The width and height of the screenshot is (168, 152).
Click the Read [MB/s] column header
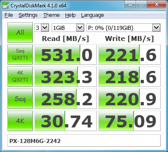pyautogui.click(x=66, y=39)
